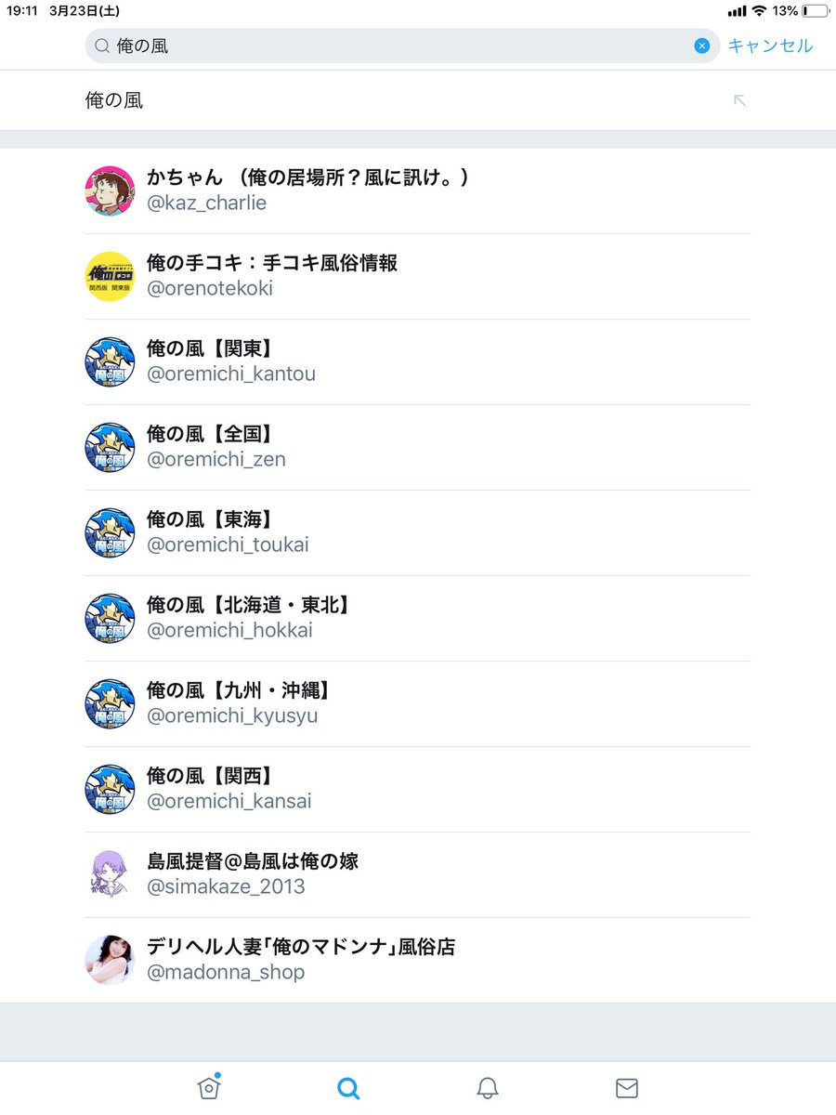Open the 俺の風【関東】 account result
836x1115 pixels.
click(x=418, y=361)
